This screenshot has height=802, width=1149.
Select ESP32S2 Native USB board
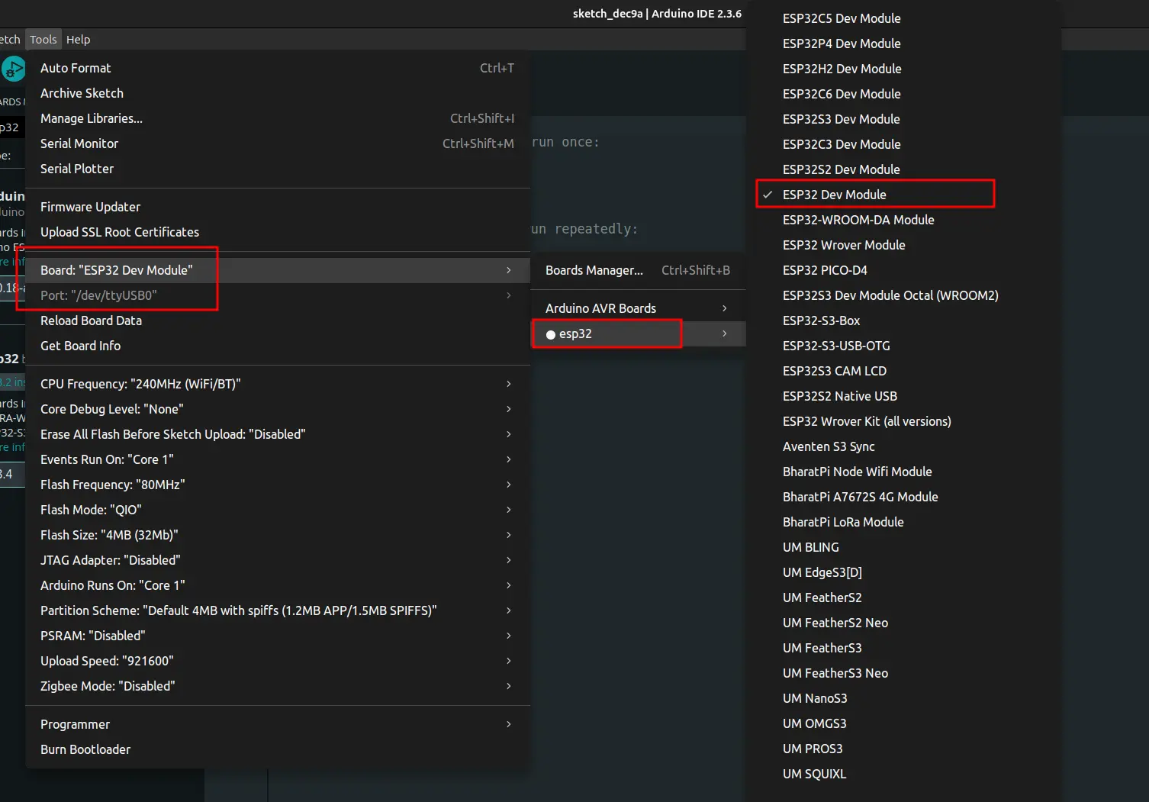(903, 396)
